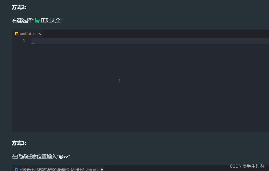Screen dimensions: 269x171
Task: Place cursor in editor line 1
Action: pyautogui.click(x=150, y=41)
